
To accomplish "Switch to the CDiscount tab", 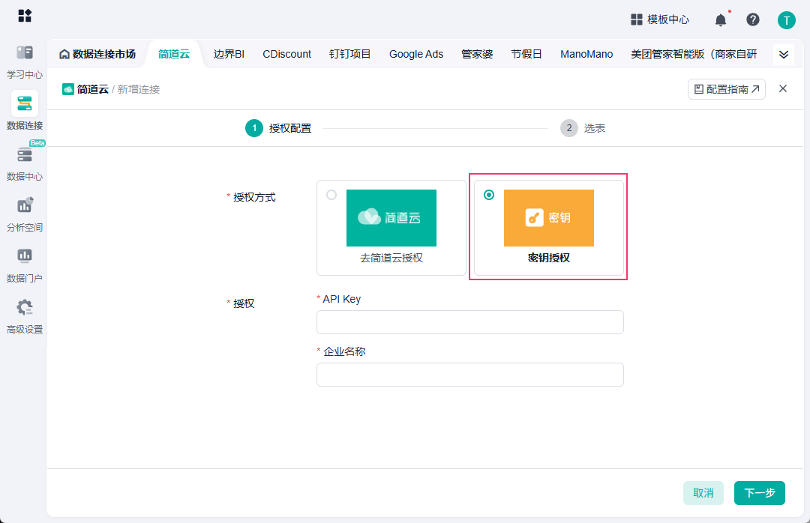I will (x=286, y=54).
